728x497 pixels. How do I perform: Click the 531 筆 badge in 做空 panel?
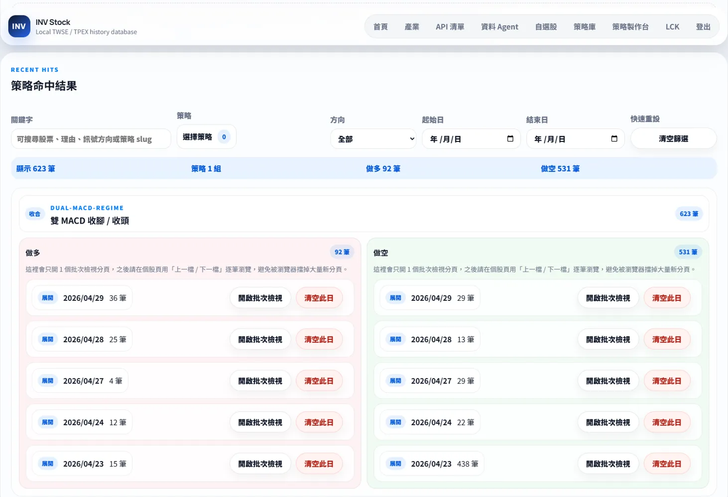688,252
